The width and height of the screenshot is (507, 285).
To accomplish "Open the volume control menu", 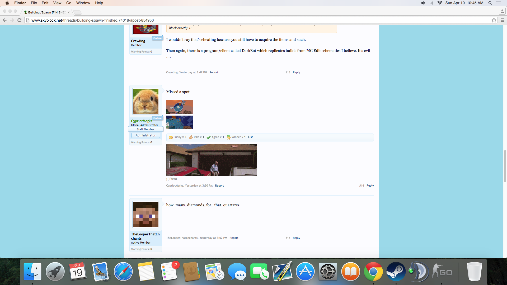I will [423, 3].
